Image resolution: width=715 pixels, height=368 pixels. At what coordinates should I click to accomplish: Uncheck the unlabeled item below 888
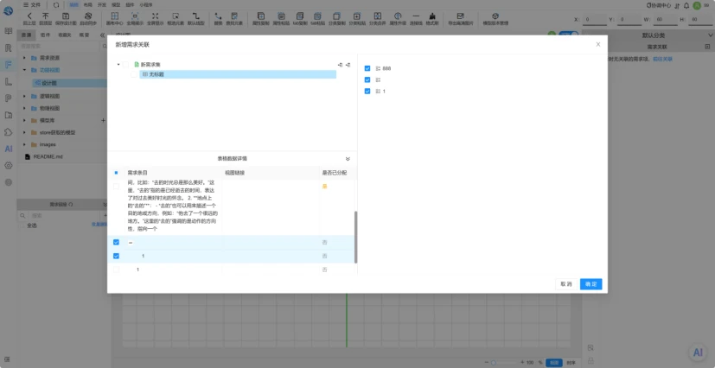[x=367, y=79]
